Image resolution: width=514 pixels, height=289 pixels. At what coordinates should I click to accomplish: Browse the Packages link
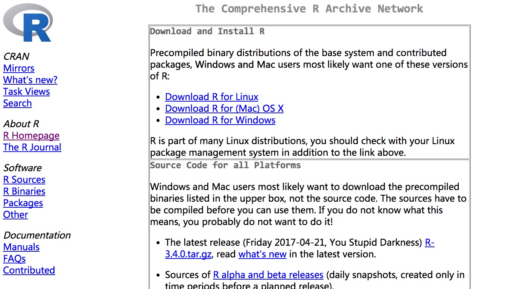23,203
